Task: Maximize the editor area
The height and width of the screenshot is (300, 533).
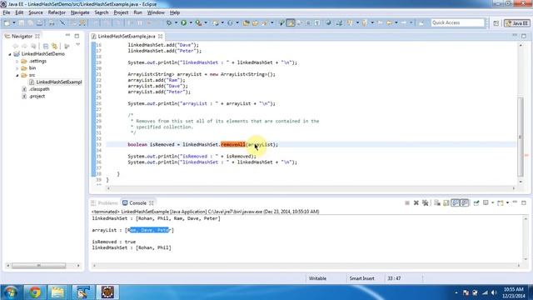Action: 524,36
